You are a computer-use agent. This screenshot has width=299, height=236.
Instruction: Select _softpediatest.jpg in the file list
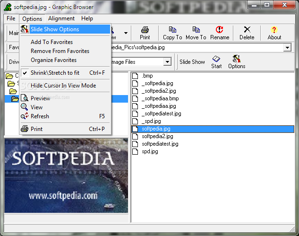(162, 114)
